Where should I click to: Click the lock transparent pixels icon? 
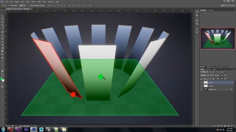click(x=205, y=79)
